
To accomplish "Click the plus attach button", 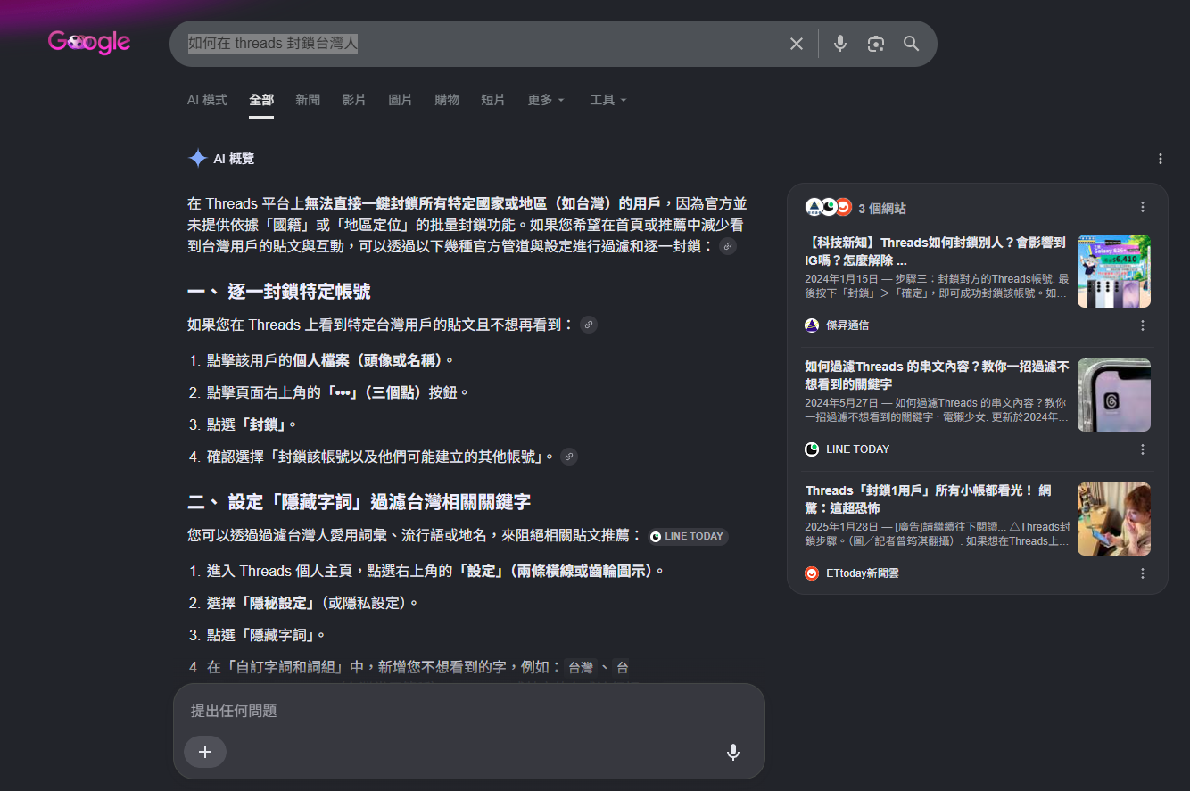I will 205,752.
